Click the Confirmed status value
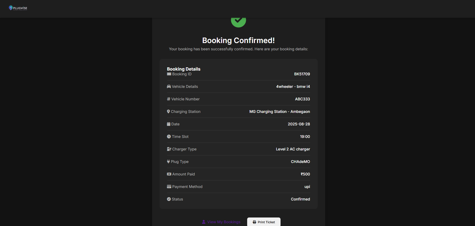This screenshot has width=475, height=226. click(300, 199)
